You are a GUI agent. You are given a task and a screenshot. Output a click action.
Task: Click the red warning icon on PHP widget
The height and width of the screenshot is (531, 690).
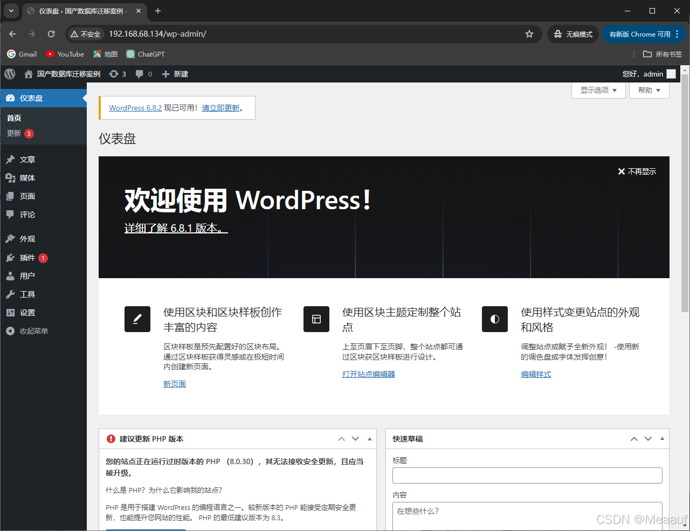111,439
